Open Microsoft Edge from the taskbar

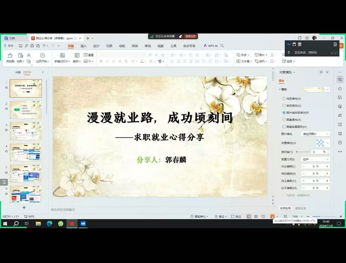point(49,224)
